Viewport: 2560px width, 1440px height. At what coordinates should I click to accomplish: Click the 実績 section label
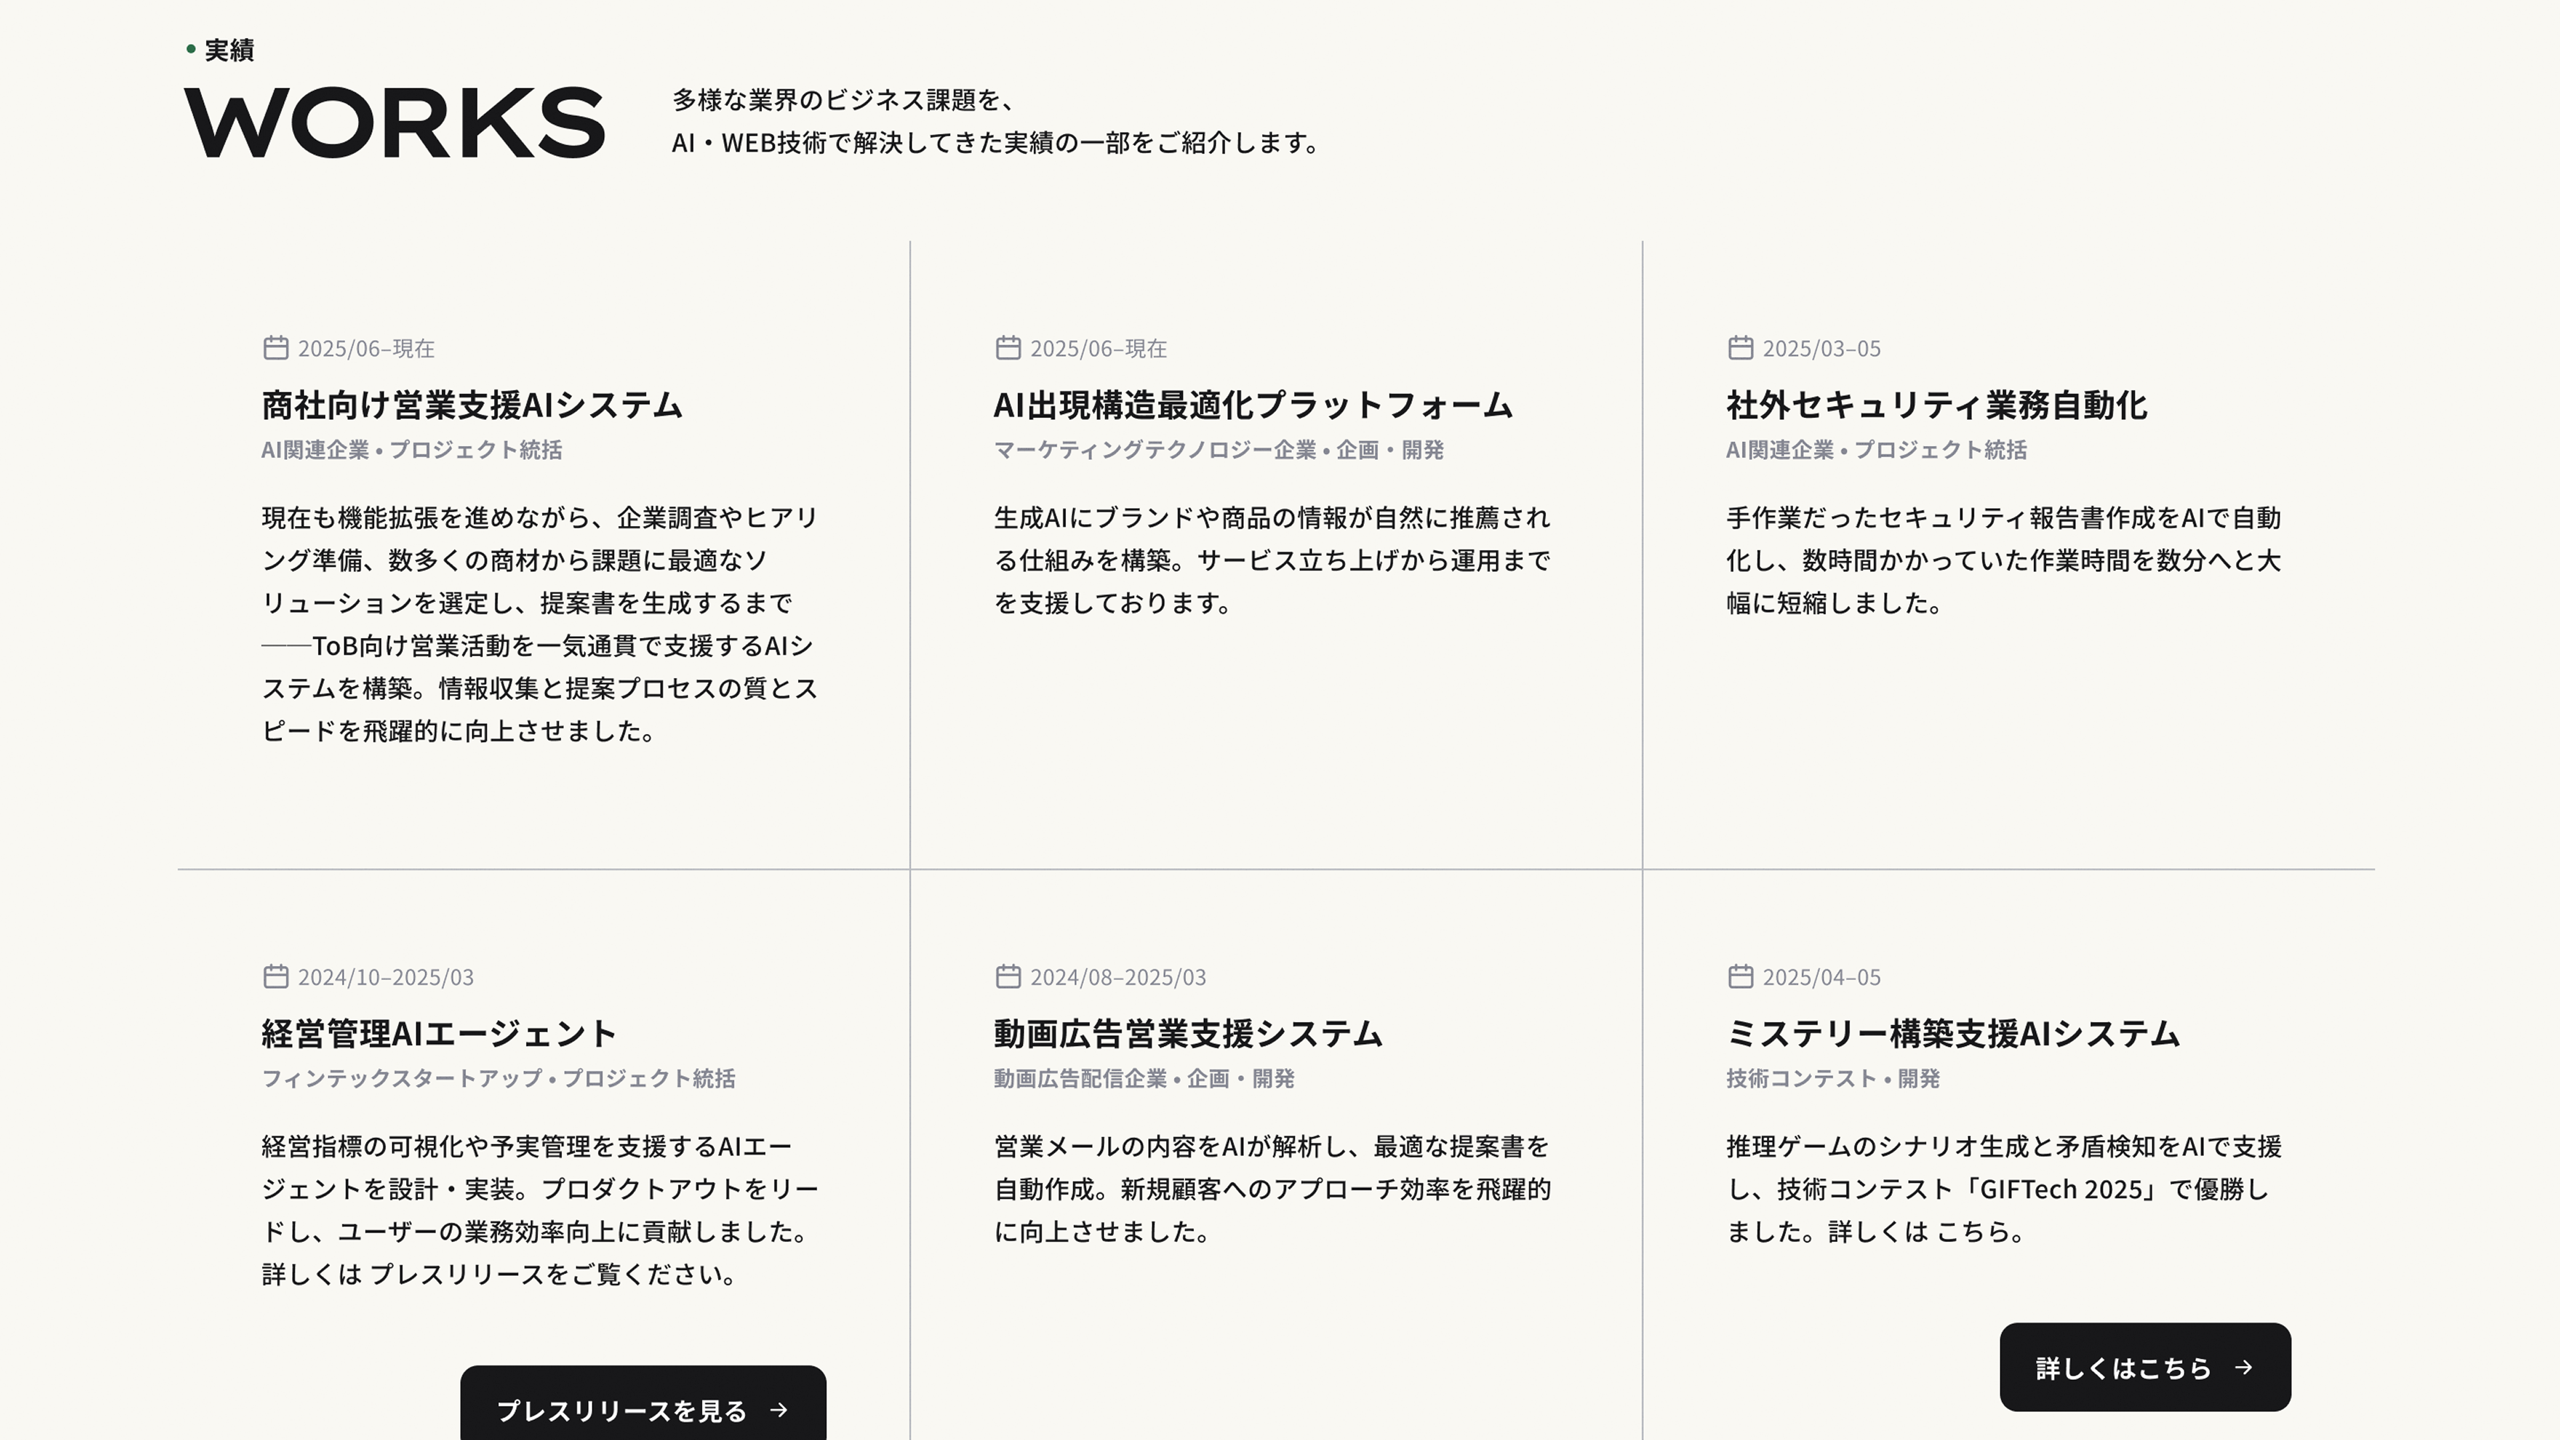point(229,50)
